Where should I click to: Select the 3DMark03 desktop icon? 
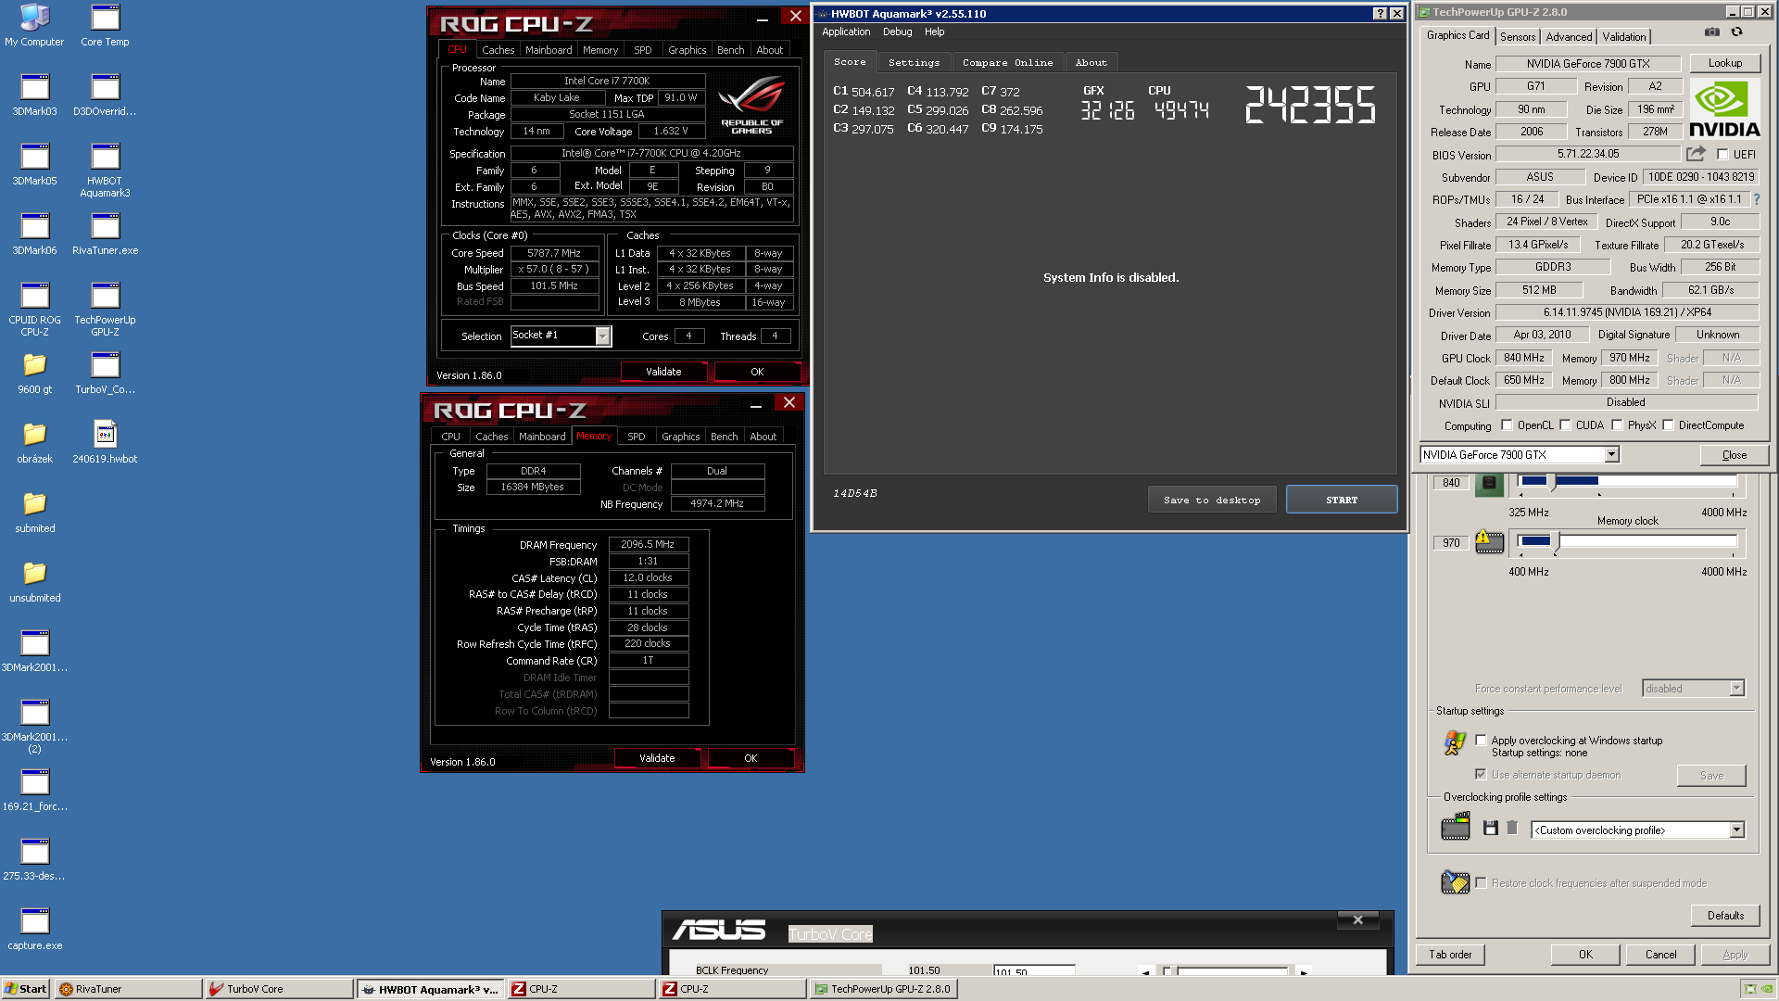34,95
